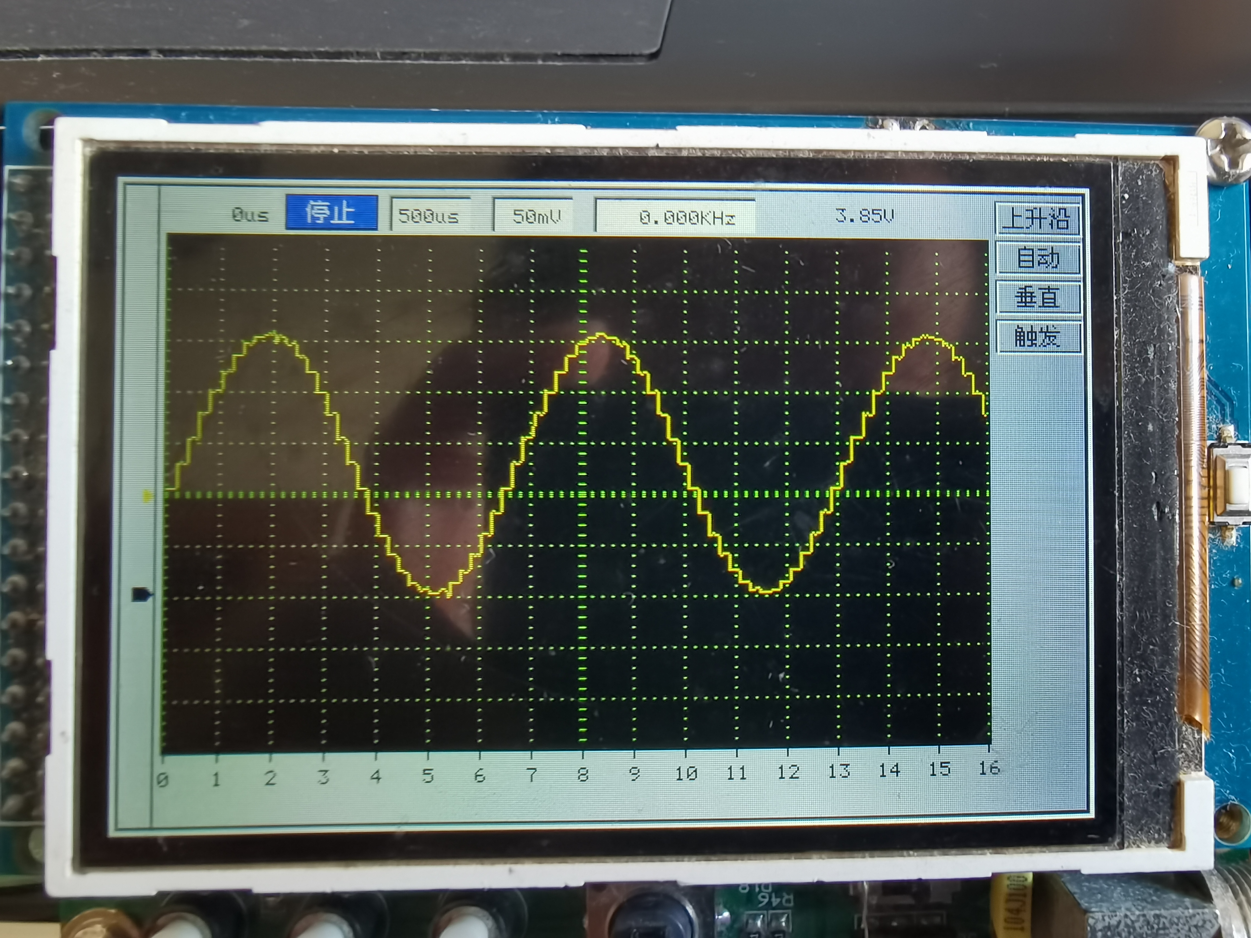This screenshot has width=1251, height=938.
Task: Tap the blue 停止 stop button
Action: pos(331,213)
